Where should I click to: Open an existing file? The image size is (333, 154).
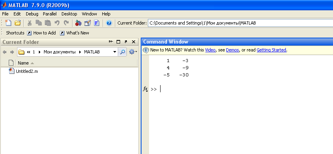tap(17, 23)
